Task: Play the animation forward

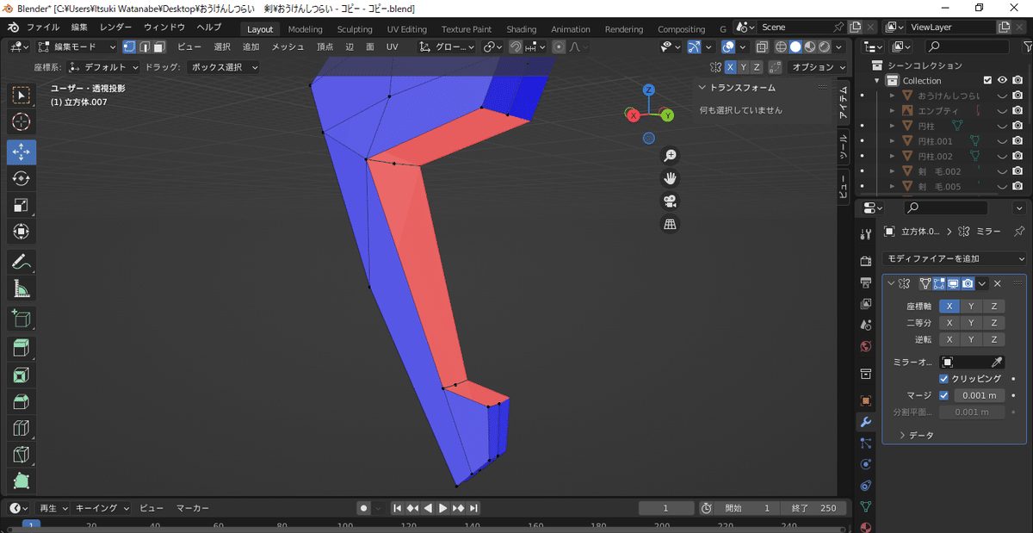Action: click(443, 508)
